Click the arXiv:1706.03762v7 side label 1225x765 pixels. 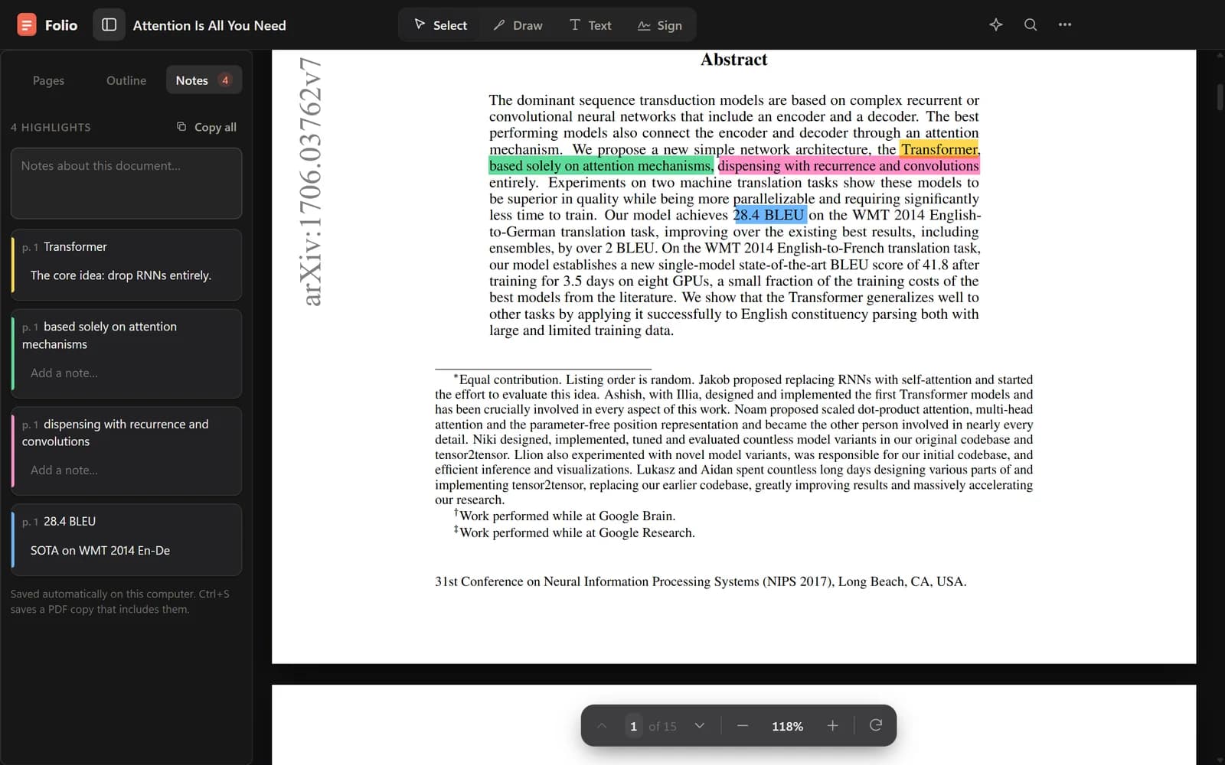(x=311, y=181)
